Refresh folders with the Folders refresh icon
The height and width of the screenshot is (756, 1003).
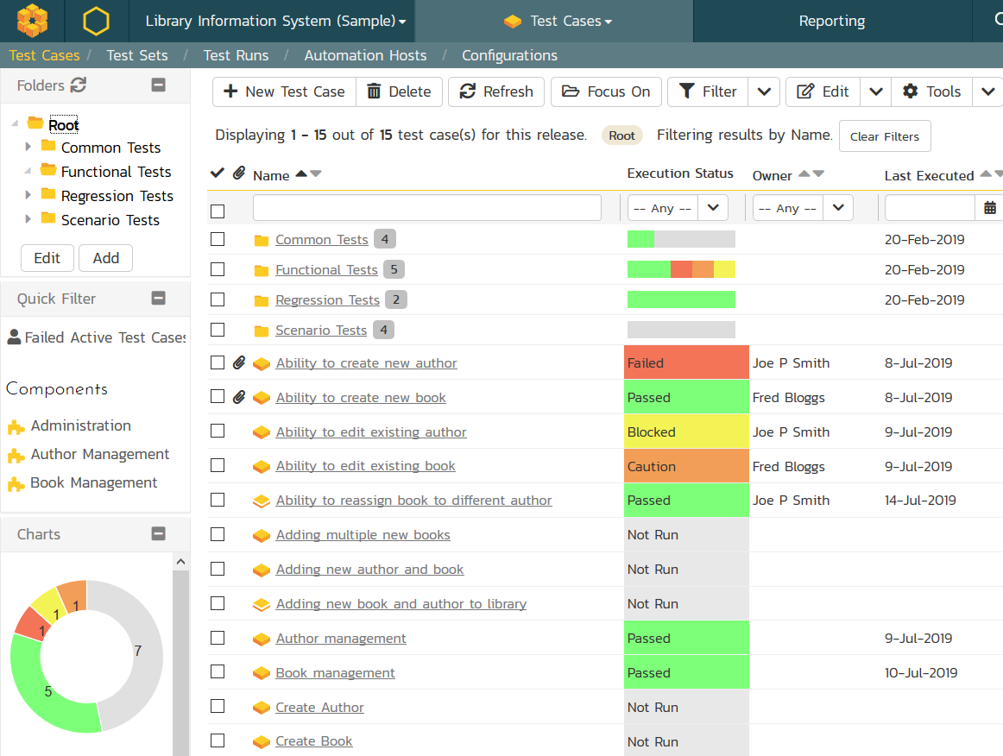point(79,85)
